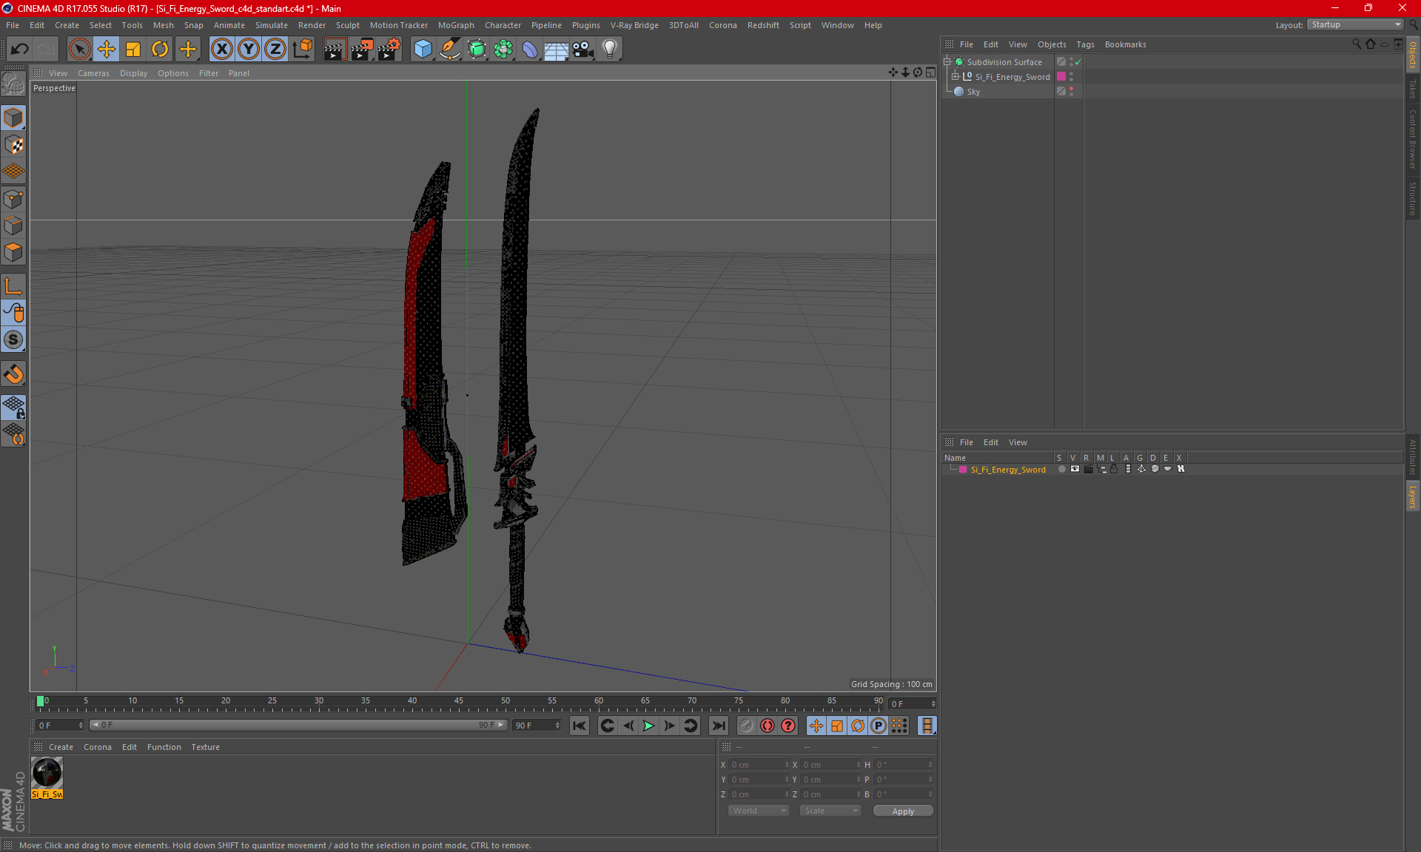Toggle Z axis lock
The image size is (1421, 852).
[x=275, y=50]
